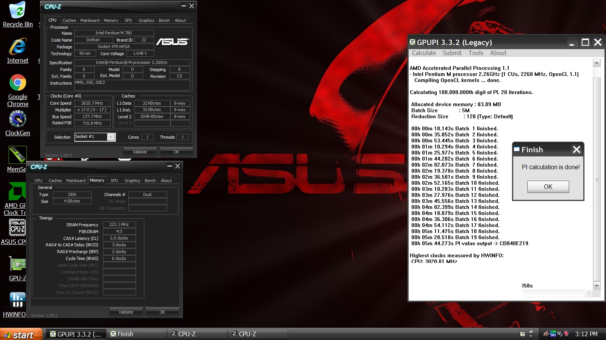
Task: Open the Recycle Bin desktop icon
Action: coord(17,14)
